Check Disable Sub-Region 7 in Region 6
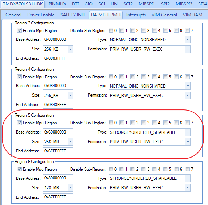Viewport: 208px width, 205px height. pyautogui.click(x=187, y=169)
